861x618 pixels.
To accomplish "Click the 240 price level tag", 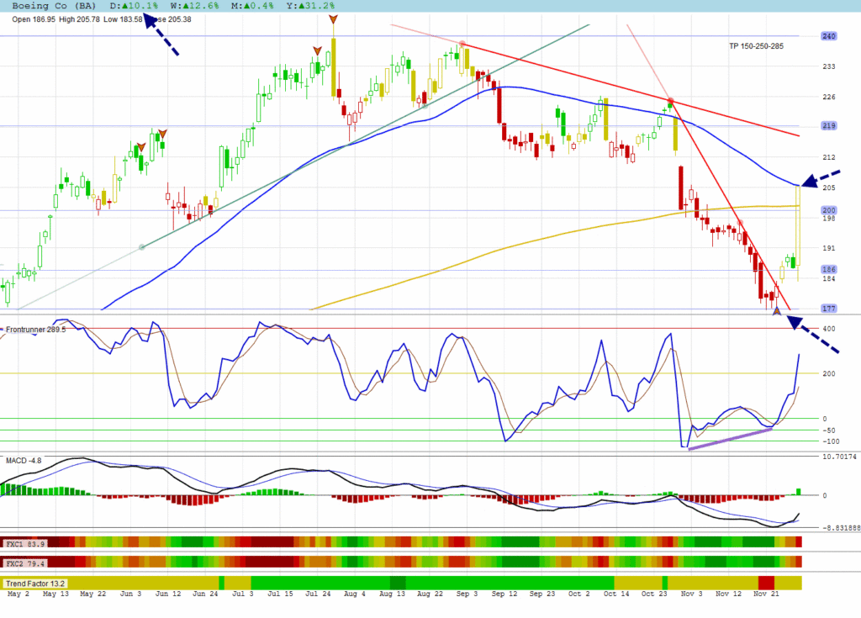I will 828,36.
